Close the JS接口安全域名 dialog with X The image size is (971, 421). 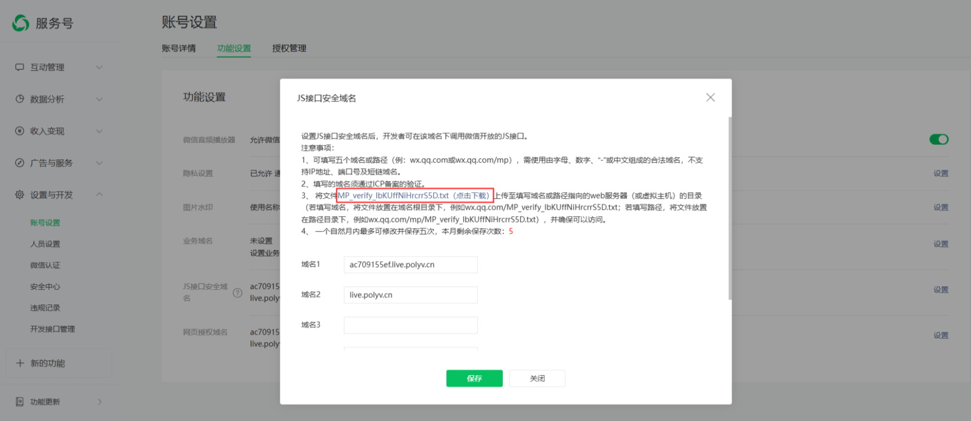(710, 97)
